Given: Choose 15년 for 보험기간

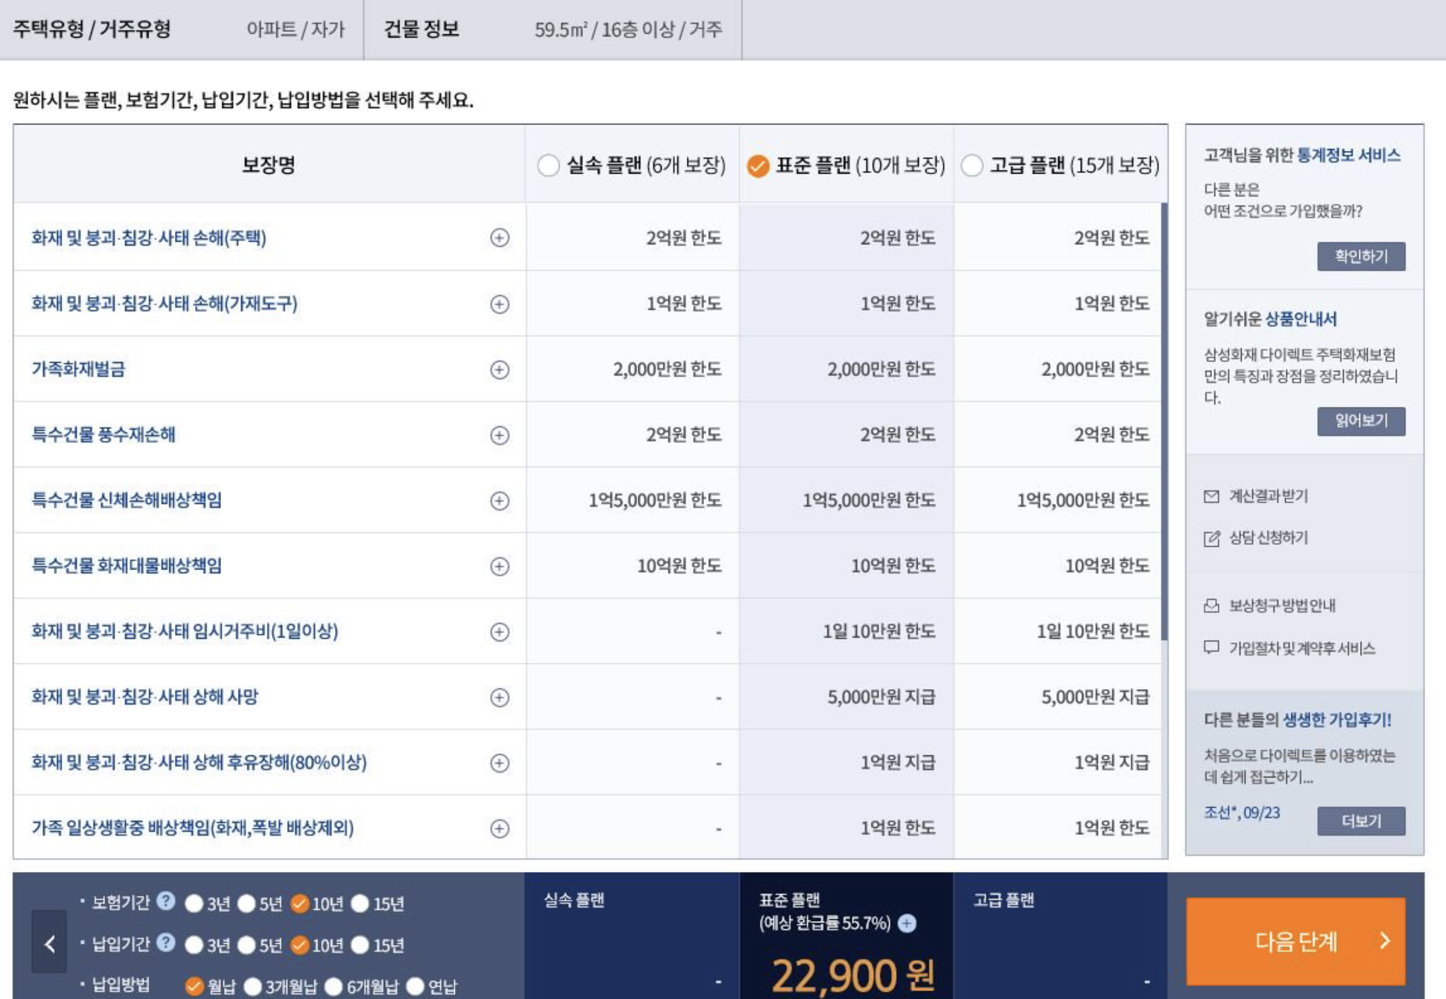Looking at the screenshot, I should [360, 903].
